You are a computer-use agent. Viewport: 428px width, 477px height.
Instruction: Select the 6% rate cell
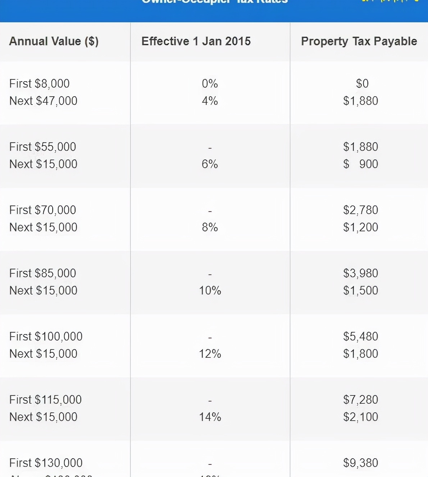click(210, 164)
